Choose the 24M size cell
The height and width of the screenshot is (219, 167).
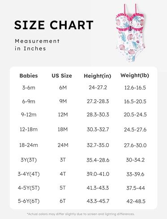[63, 145]
